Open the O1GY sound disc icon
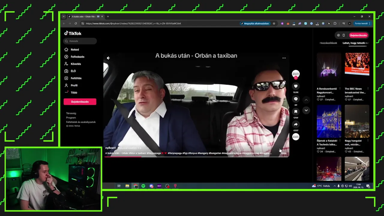 coord(296,137)
